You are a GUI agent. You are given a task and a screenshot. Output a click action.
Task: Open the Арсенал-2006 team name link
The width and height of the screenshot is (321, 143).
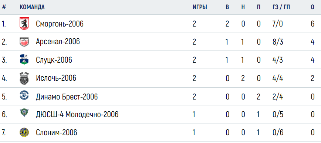(x=58, y=42)
